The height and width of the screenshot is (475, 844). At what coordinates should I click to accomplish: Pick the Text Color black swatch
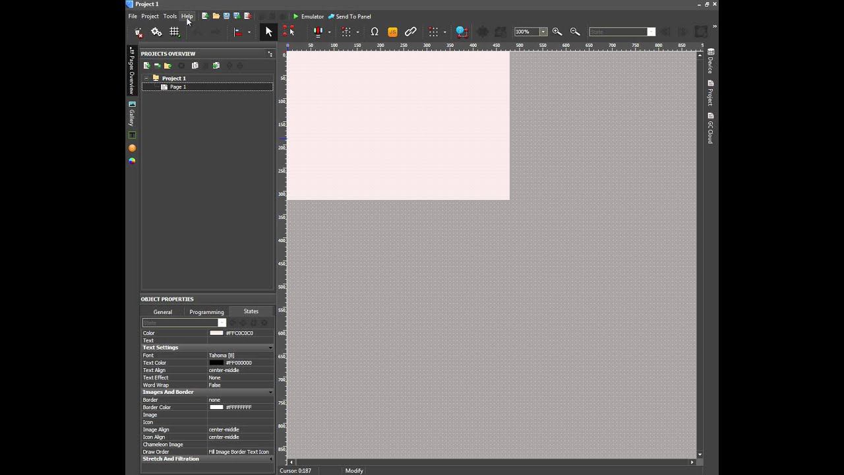pyautogui.click(x=216, y=363)
